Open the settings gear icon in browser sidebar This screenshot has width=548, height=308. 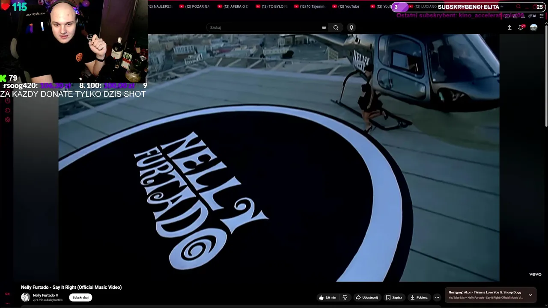coord(7,120)
